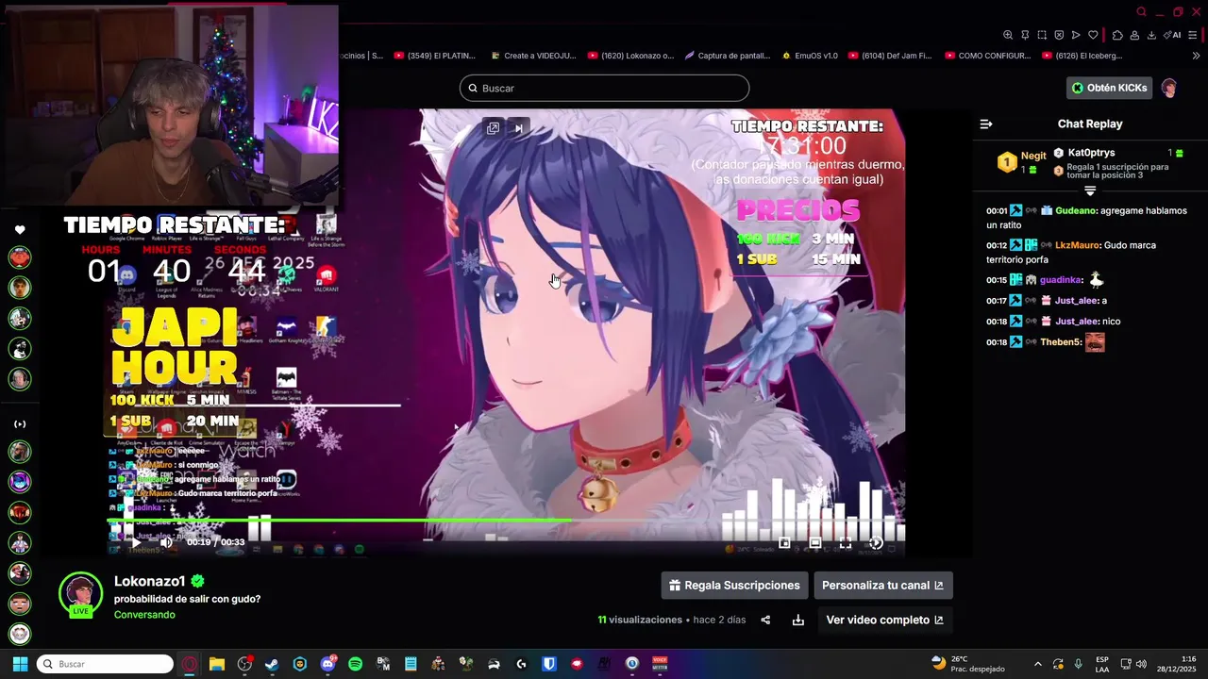
Task: Open Steam from the taskbar
Action: (x=272, y=664)
